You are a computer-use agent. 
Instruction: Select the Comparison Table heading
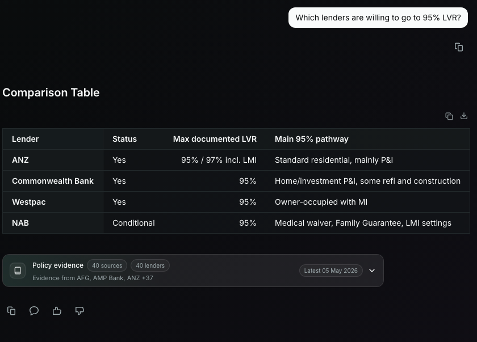(x=51, y=92)
